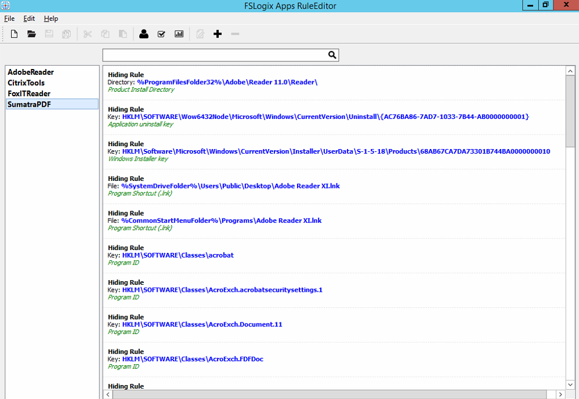Click the Remove rule minus icon
Viewport: 579px width, 399px height.
(235, 34)
